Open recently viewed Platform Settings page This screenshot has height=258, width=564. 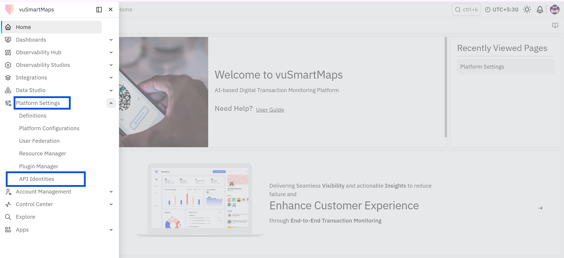coord(506,67)
